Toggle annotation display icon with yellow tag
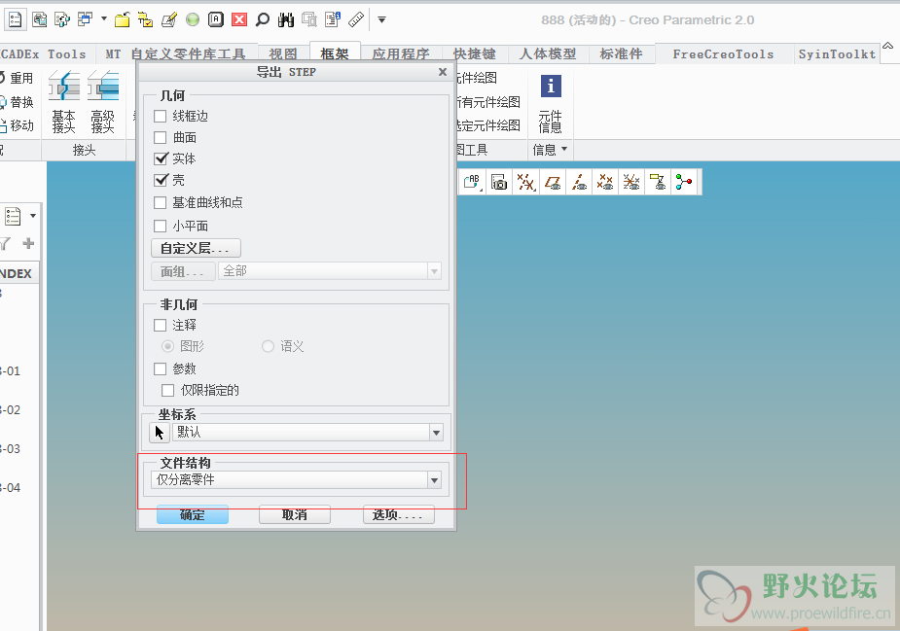 [x=658, y=183]
